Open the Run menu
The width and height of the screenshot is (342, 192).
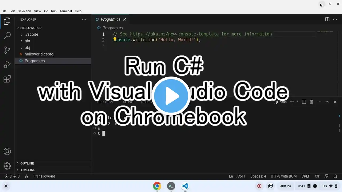54,11
